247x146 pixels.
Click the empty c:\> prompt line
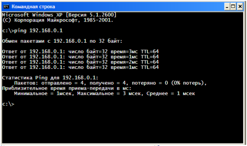[8, 104]
